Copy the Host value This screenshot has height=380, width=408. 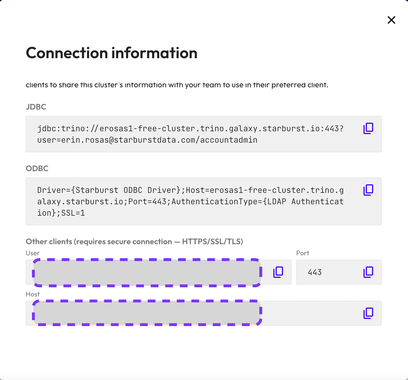(368, 313)
